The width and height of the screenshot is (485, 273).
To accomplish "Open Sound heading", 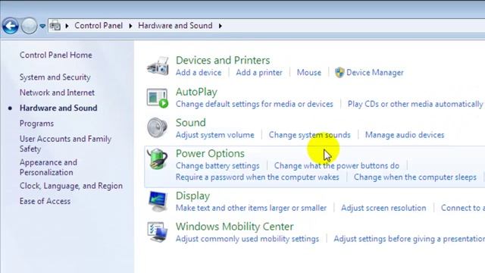I will tap(190, 123).
